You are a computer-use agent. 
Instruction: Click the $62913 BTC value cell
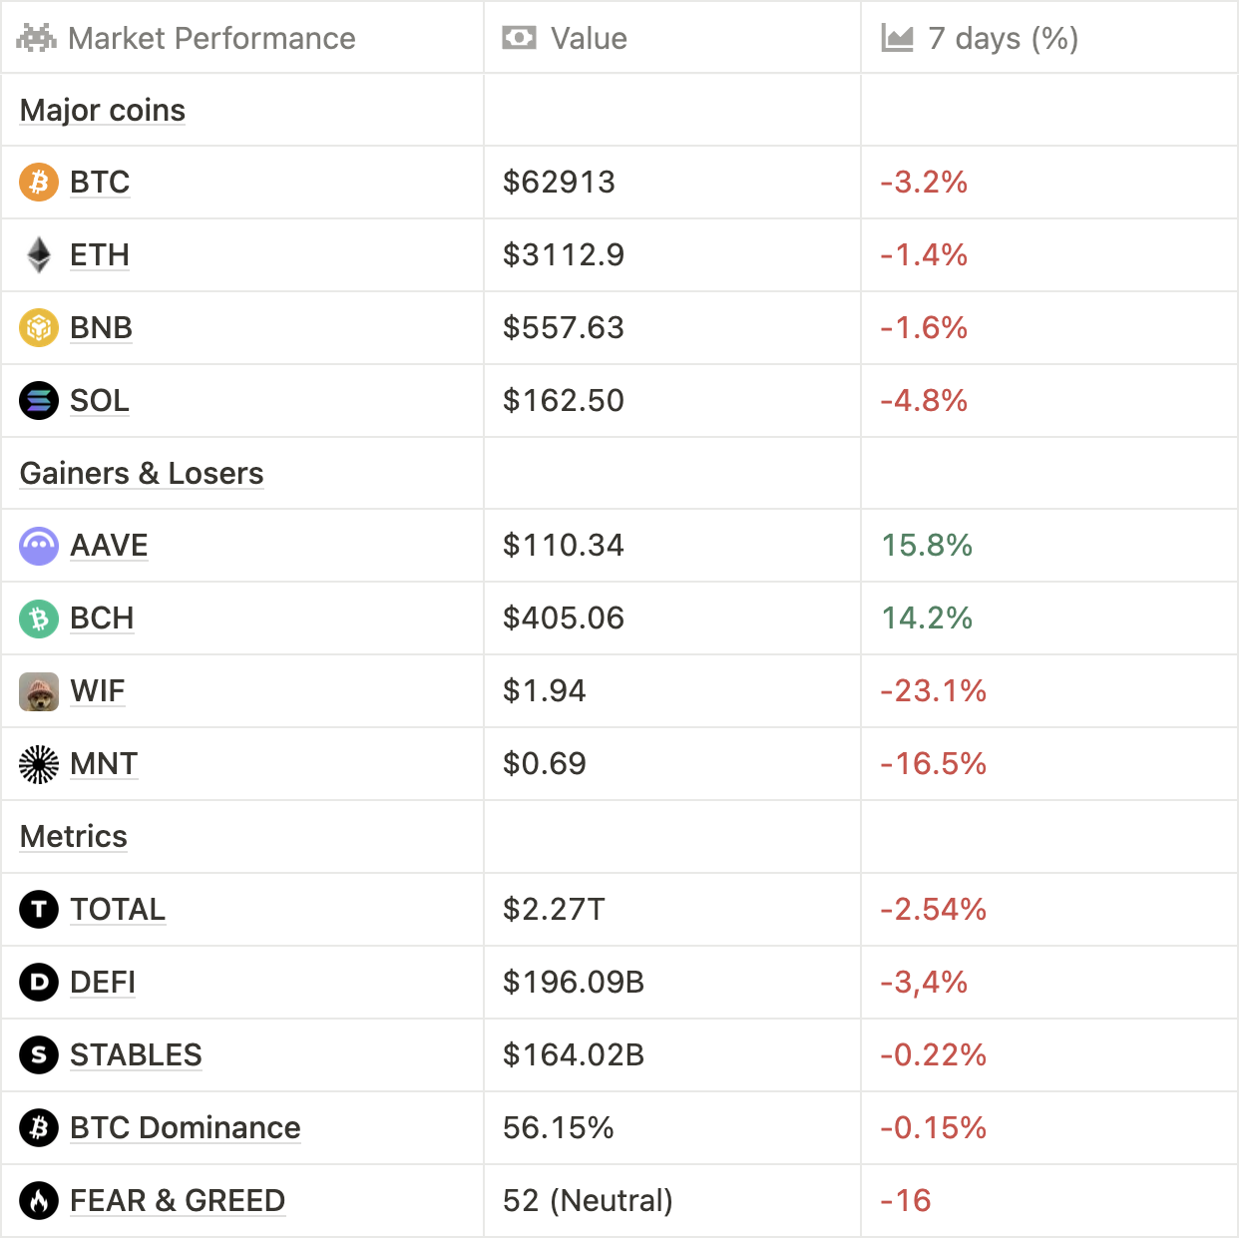[559, 183]
